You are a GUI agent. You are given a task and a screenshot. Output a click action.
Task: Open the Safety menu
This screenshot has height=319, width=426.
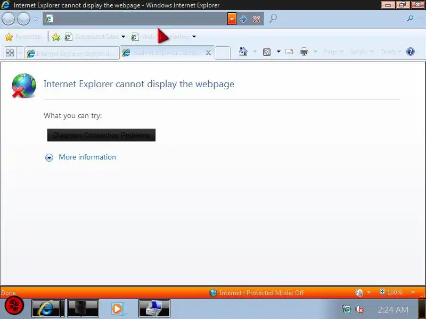click(x=362, y=51)
